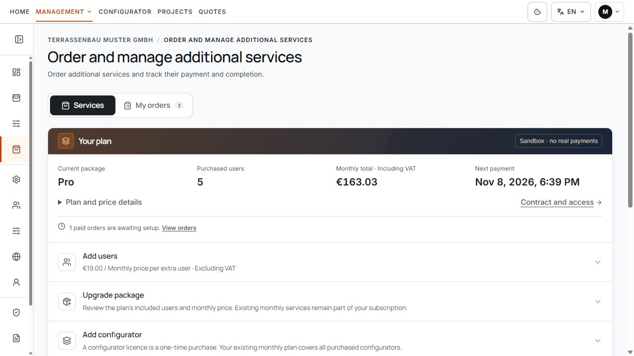
Task: Collapse the sidebar with the panel toggle icon
Action: [19, 40]
